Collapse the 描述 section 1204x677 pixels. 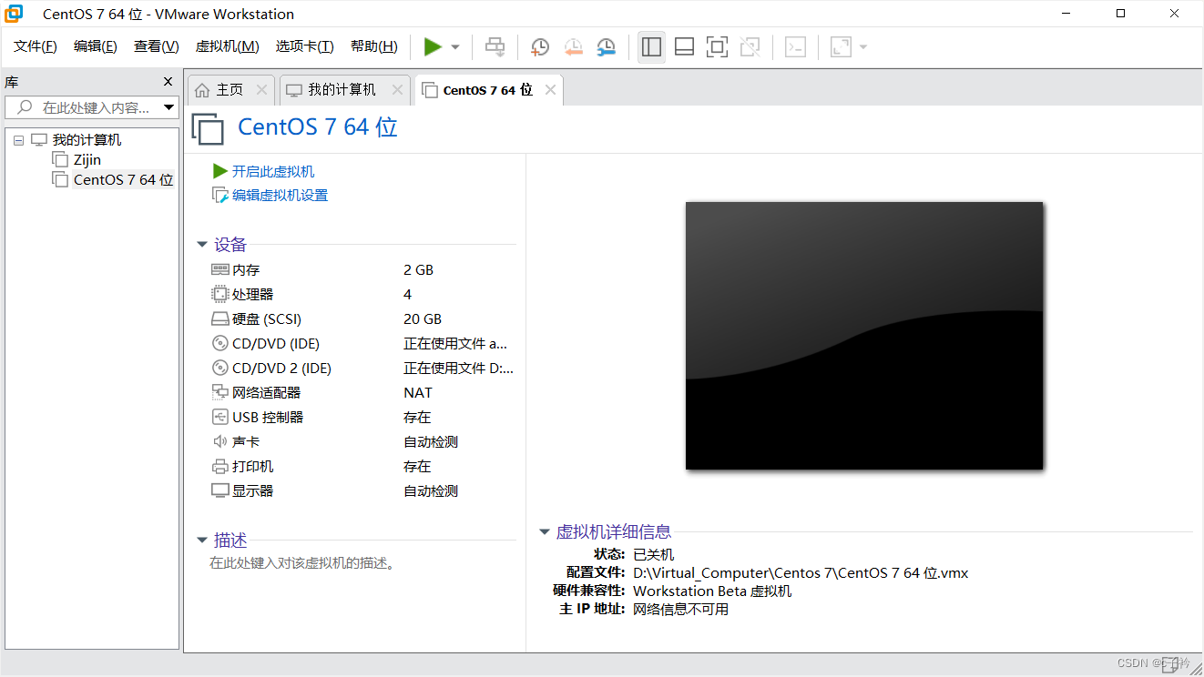coord(202,541)
